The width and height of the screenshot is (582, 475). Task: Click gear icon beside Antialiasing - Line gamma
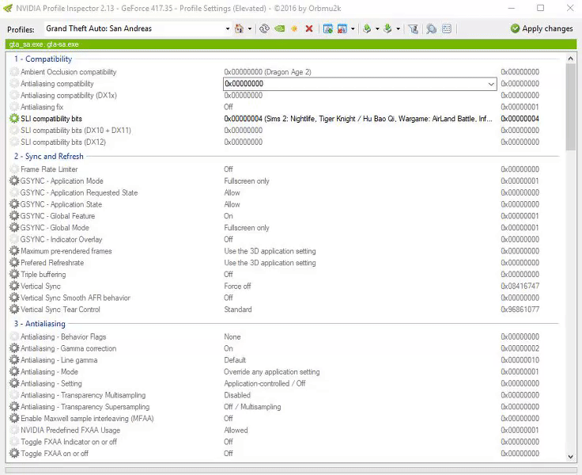tap(14, 360)
